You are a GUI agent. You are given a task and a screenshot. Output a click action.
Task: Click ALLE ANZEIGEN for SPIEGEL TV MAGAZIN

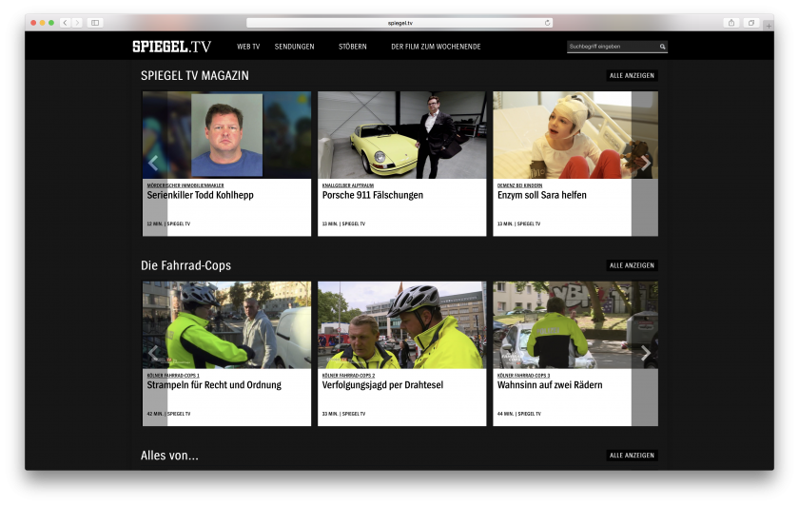[632, 75]
